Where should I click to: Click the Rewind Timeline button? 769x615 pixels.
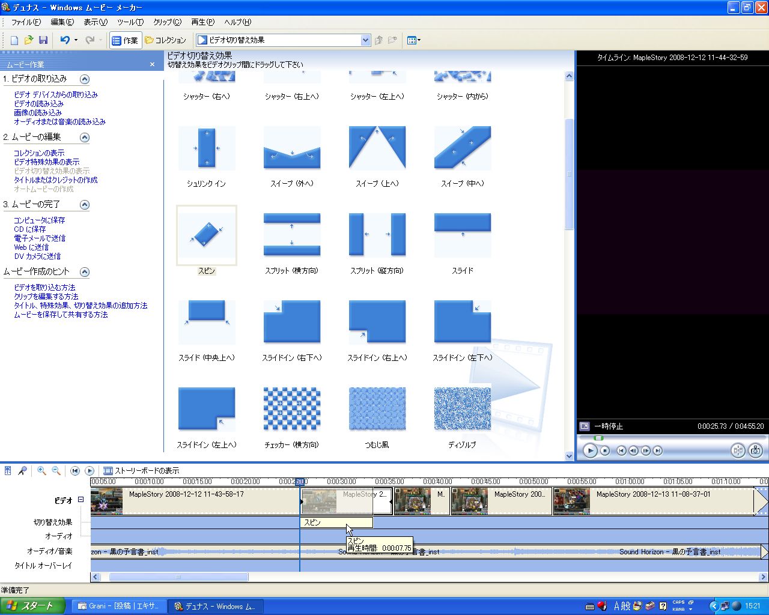(75, 471)
